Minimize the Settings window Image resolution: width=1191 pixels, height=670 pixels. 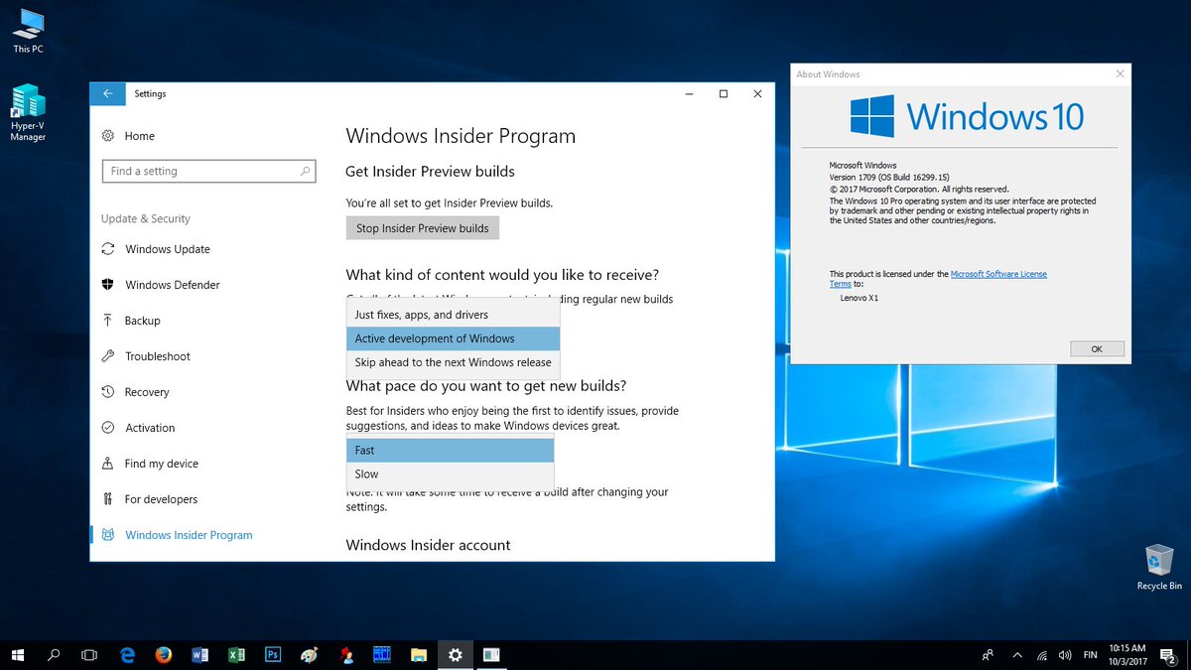click(x=690, y=93)
